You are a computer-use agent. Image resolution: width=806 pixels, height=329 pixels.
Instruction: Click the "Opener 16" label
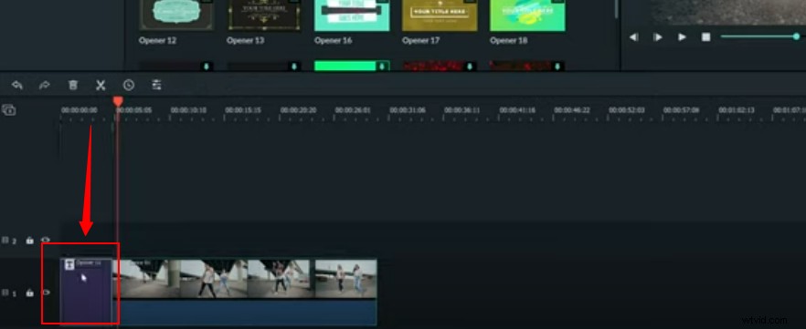[x=333, y=40]
